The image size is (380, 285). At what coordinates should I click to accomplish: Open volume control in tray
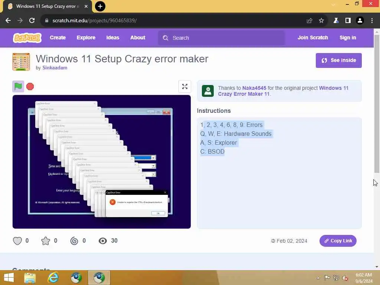click(345, 278)
